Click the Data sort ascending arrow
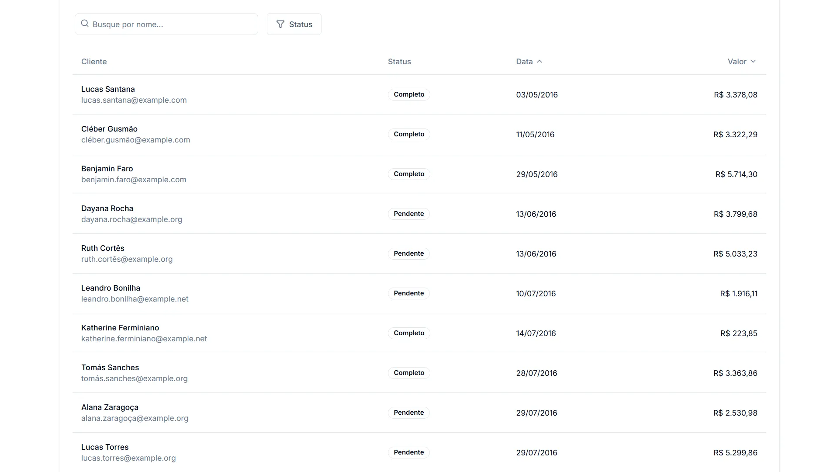The width and height of the screenshot is (830, 472). (539, 62)
